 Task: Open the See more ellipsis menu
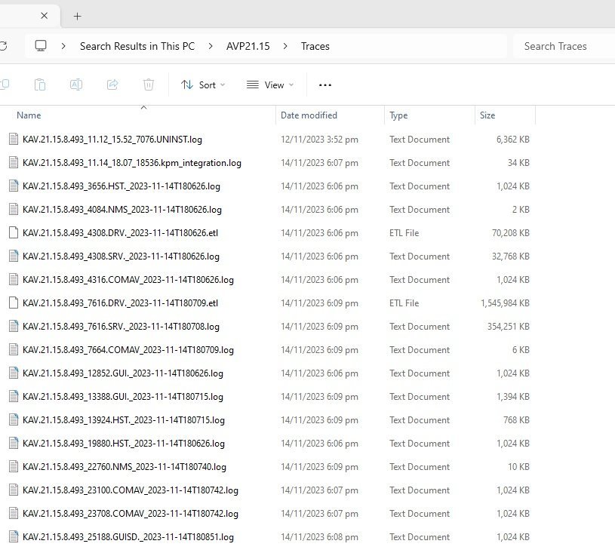[325, 85]
